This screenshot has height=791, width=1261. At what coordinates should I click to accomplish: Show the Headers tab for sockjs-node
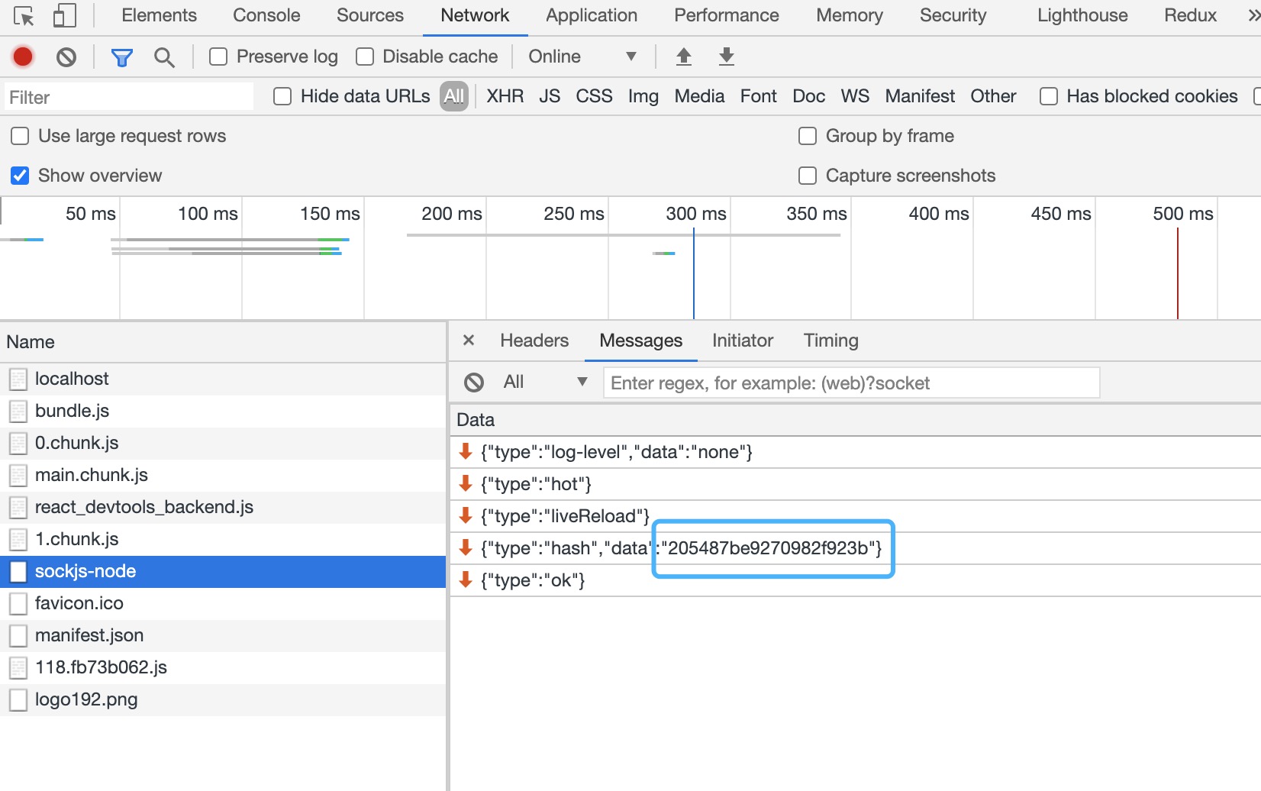click(534, 341)
